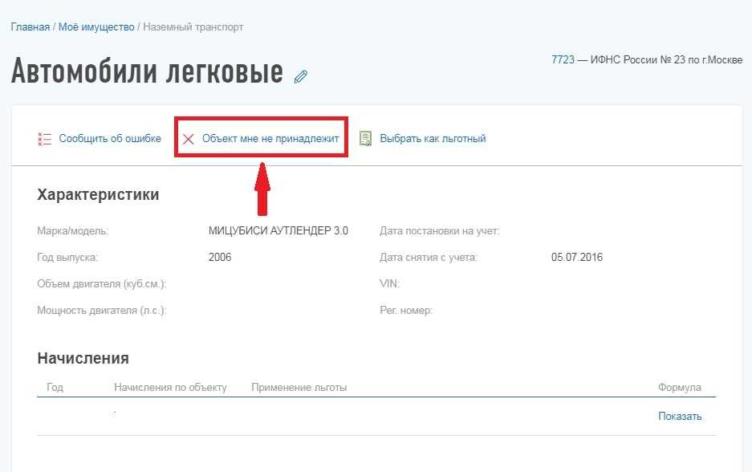Click the 'Применение льготы' column header
Screen dimensions: 752x472
click(299, 388)
